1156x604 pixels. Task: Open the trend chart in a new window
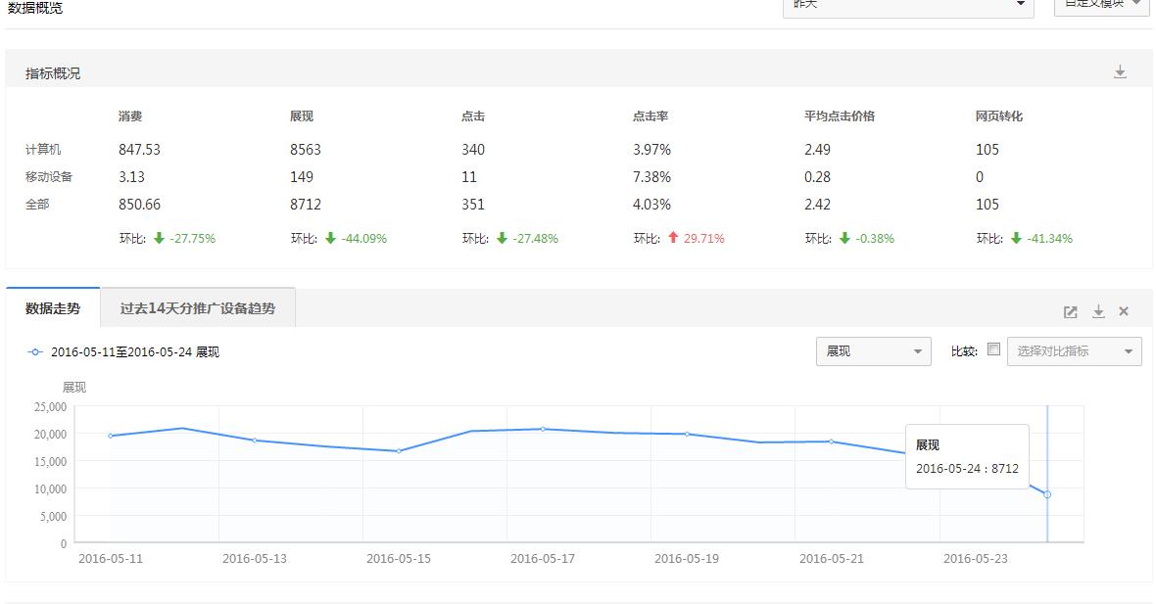tap(1071, 311)
